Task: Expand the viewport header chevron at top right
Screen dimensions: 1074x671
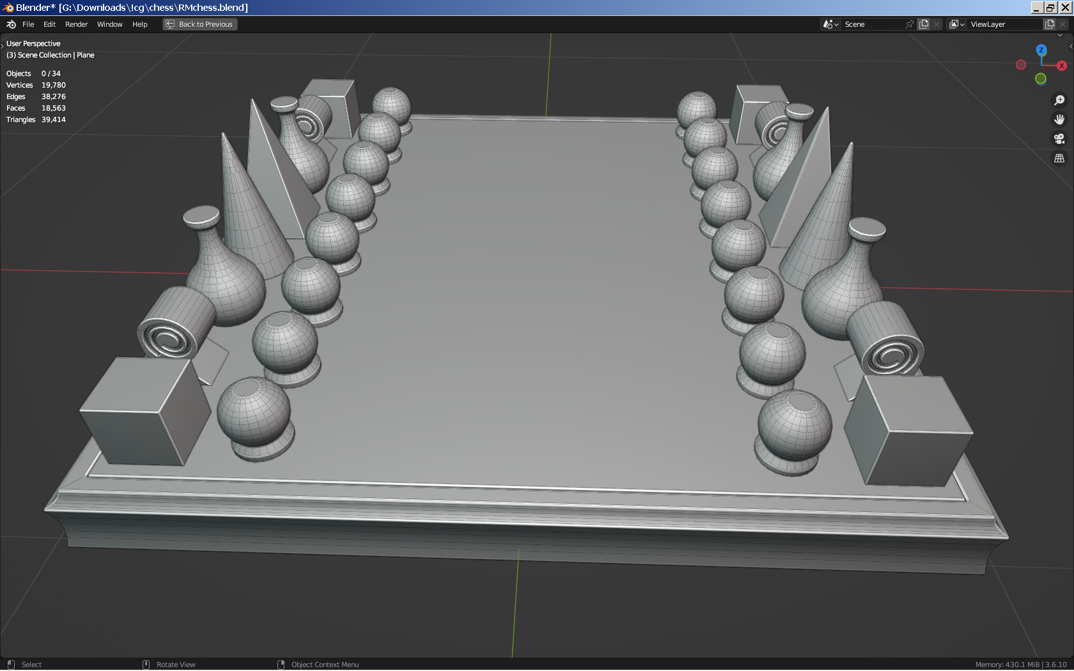Action: point(1060,36)
